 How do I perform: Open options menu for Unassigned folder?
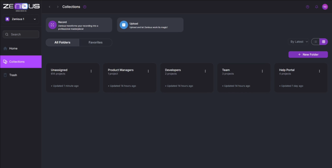point(91,71)
